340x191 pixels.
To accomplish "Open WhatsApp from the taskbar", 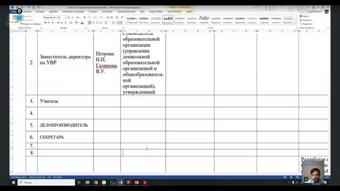I will point(112,183).
